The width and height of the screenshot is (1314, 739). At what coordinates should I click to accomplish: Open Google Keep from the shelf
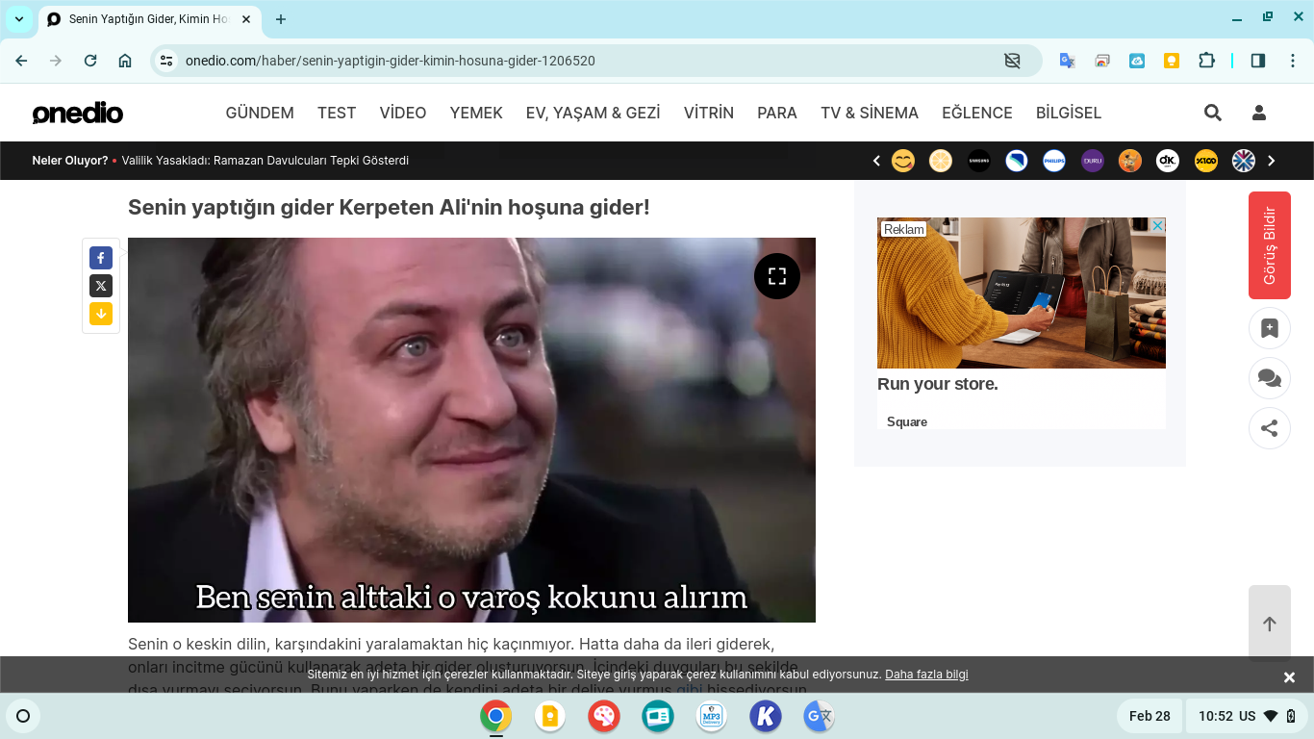tap(550, 716)
